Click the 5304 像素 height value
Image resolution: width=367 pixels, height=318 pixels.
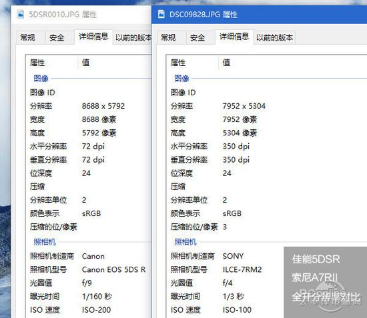[x=240, y=133]
